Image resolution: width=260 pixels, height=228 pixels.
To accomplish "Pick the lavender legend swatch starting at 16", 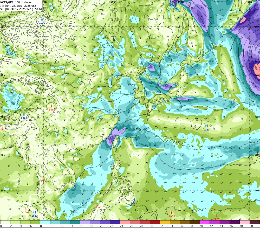I will (x=85, y=222).
